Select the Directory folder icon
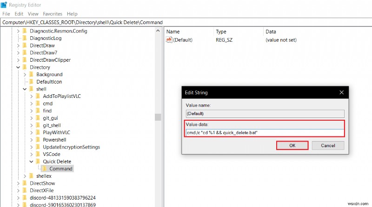372x207 pixels. point(25,67)
